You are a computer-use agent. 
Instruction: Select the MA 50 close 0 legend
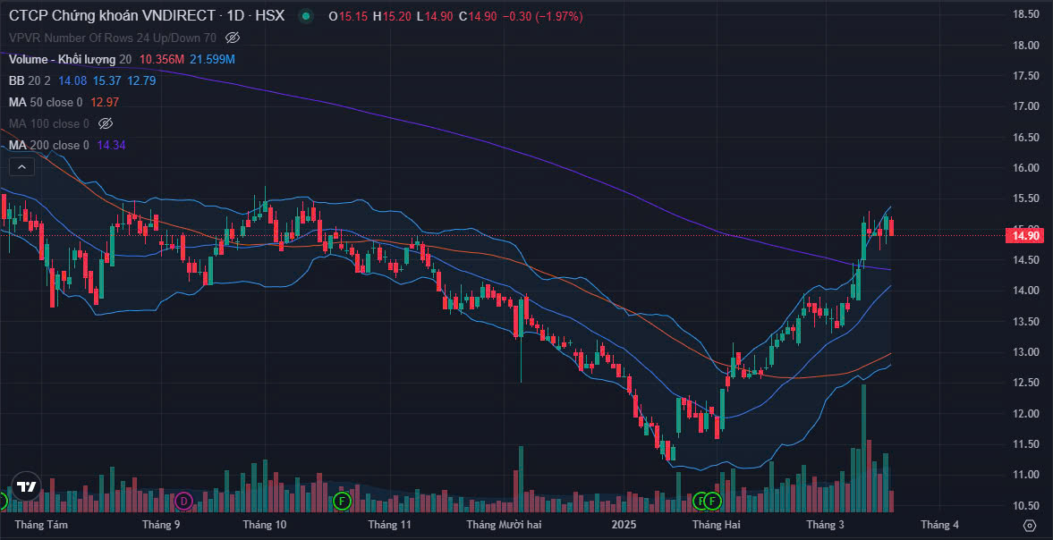46,102
